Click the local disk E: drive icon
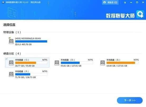 (x=103, y=63)
